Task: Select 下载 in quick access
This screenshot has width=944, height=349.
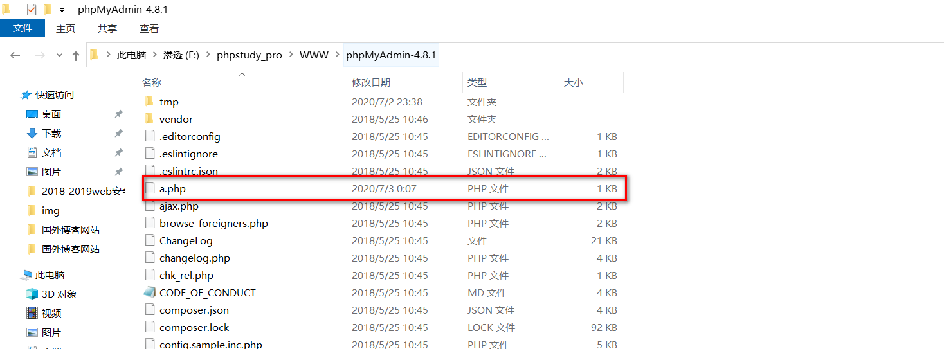Action: pos(51,133)
